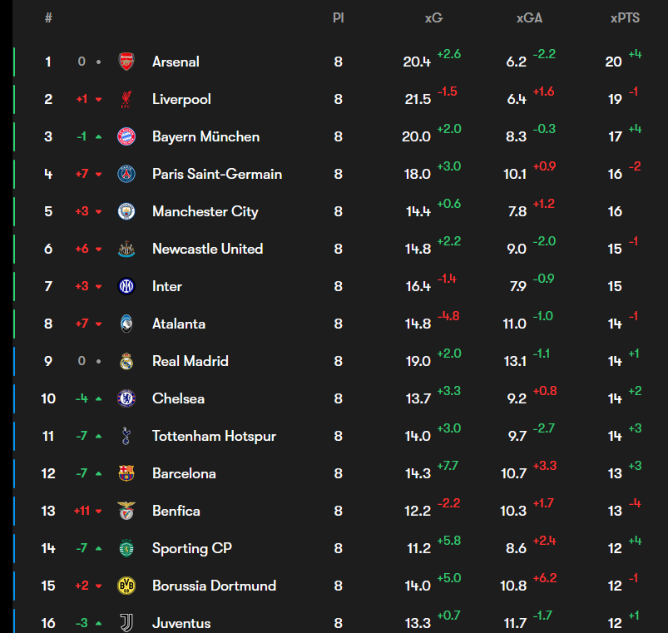The image size is (668, 633).
Task: Sort the table by the xG header
Action: (x=433, y=17)
